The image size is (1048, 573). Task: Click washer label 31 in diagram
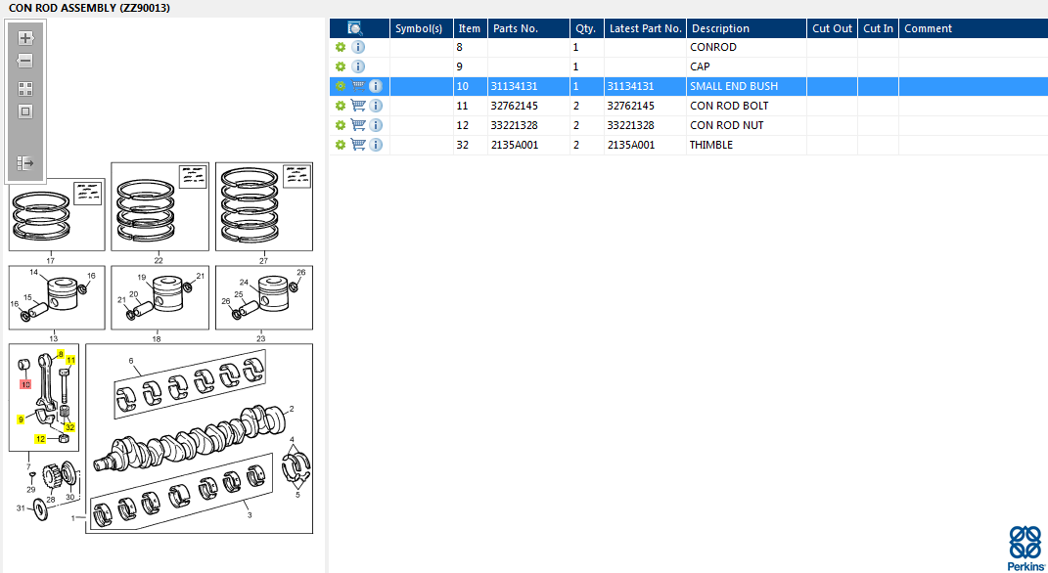coord(21,508)
